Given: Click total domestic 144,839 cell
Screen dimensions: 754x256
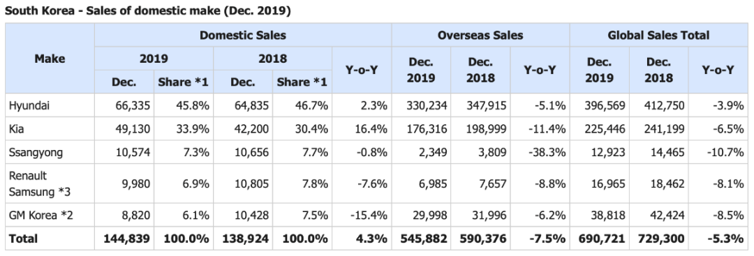Looking at the screenshot, I should point(124,239).
